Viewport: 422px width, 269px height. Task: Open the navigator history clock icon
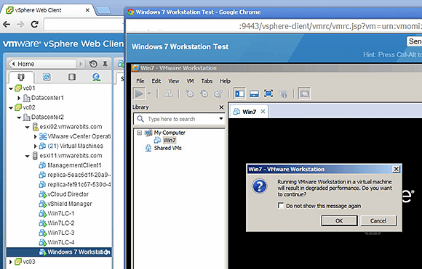click(93, 64)
